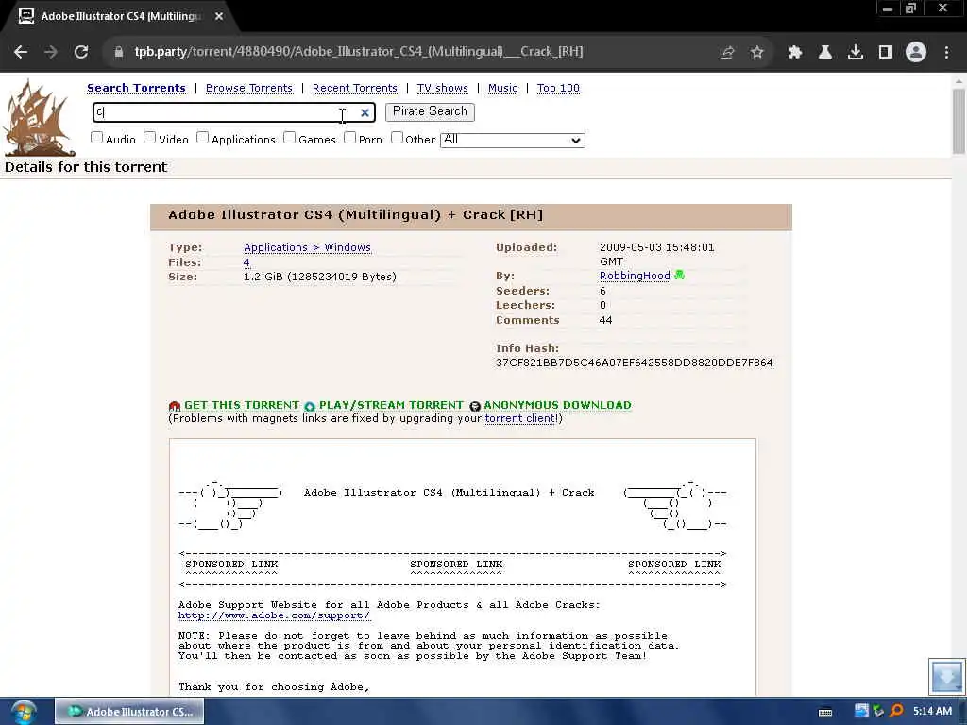The width and height of the screenshot is (967, 725).
Task: Open adobe.com/support link in description
Action: 275,615
